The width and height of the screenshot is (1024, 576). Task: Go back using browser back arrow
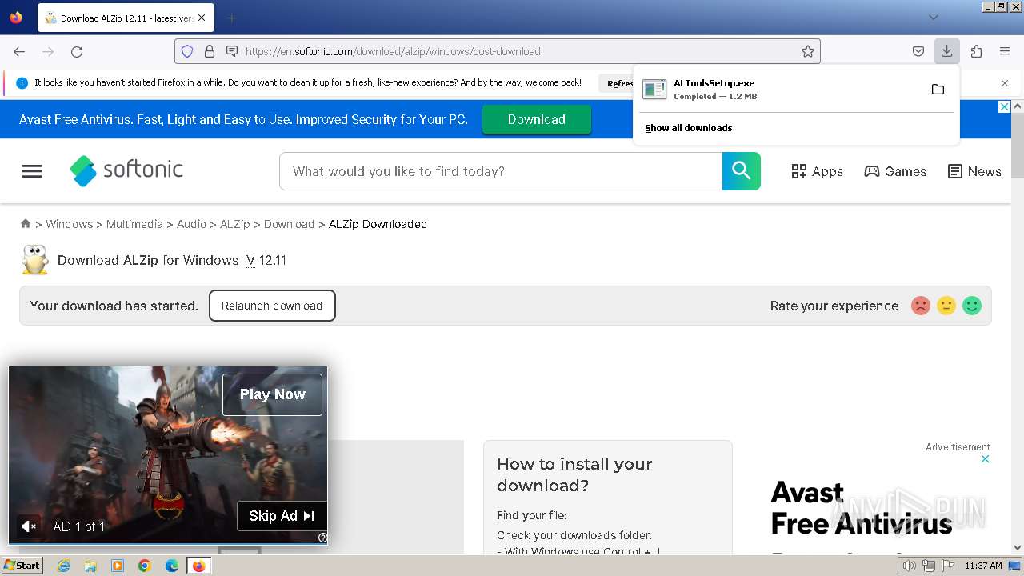[x=19, y=51]
